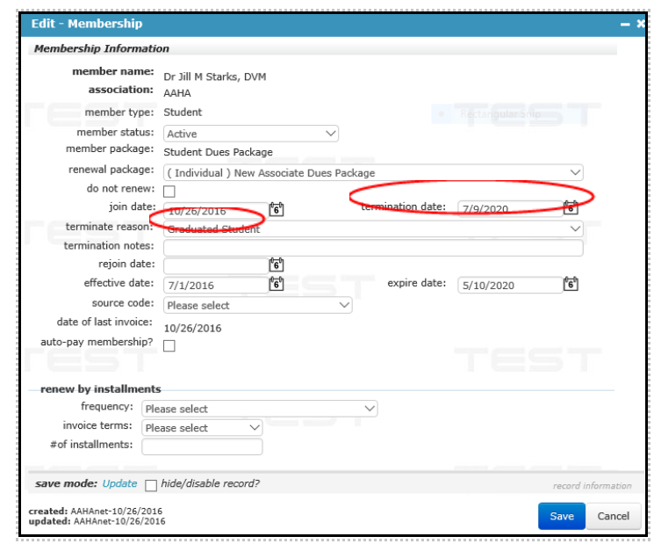Open the renewal package dropdown
Viewport: 654px width, 544px height.
click(373, 172)
